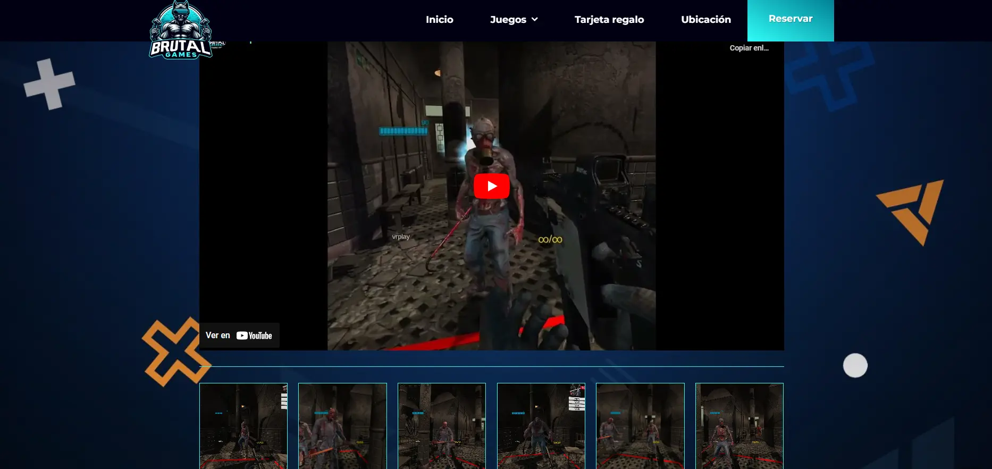The height and width of the screenshot is (469, 992).
Task: Open the Ubicación page
Action: tap(705, 20)
